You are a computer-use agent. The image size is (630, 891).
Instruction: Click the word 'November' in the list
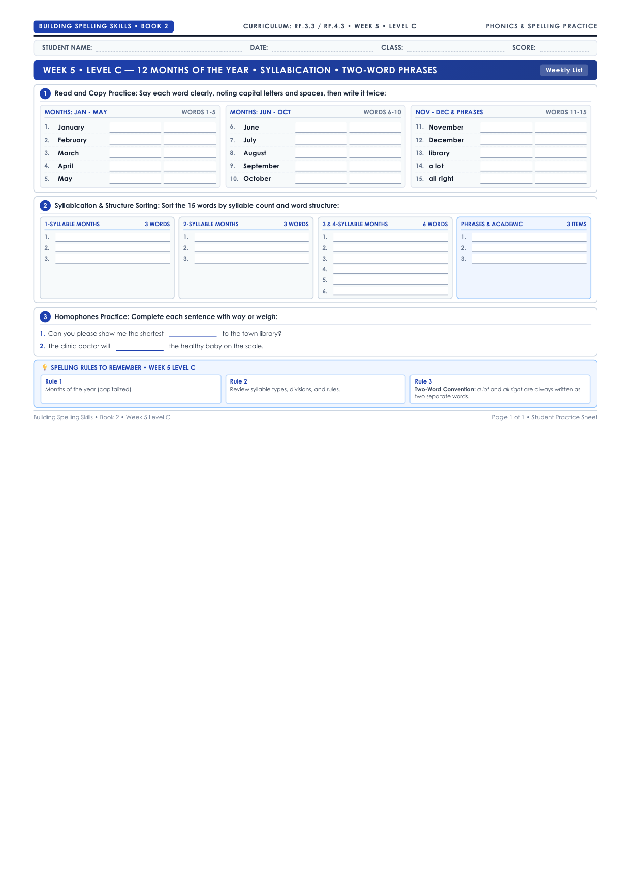pyautogui.click(x=447, y=128)
